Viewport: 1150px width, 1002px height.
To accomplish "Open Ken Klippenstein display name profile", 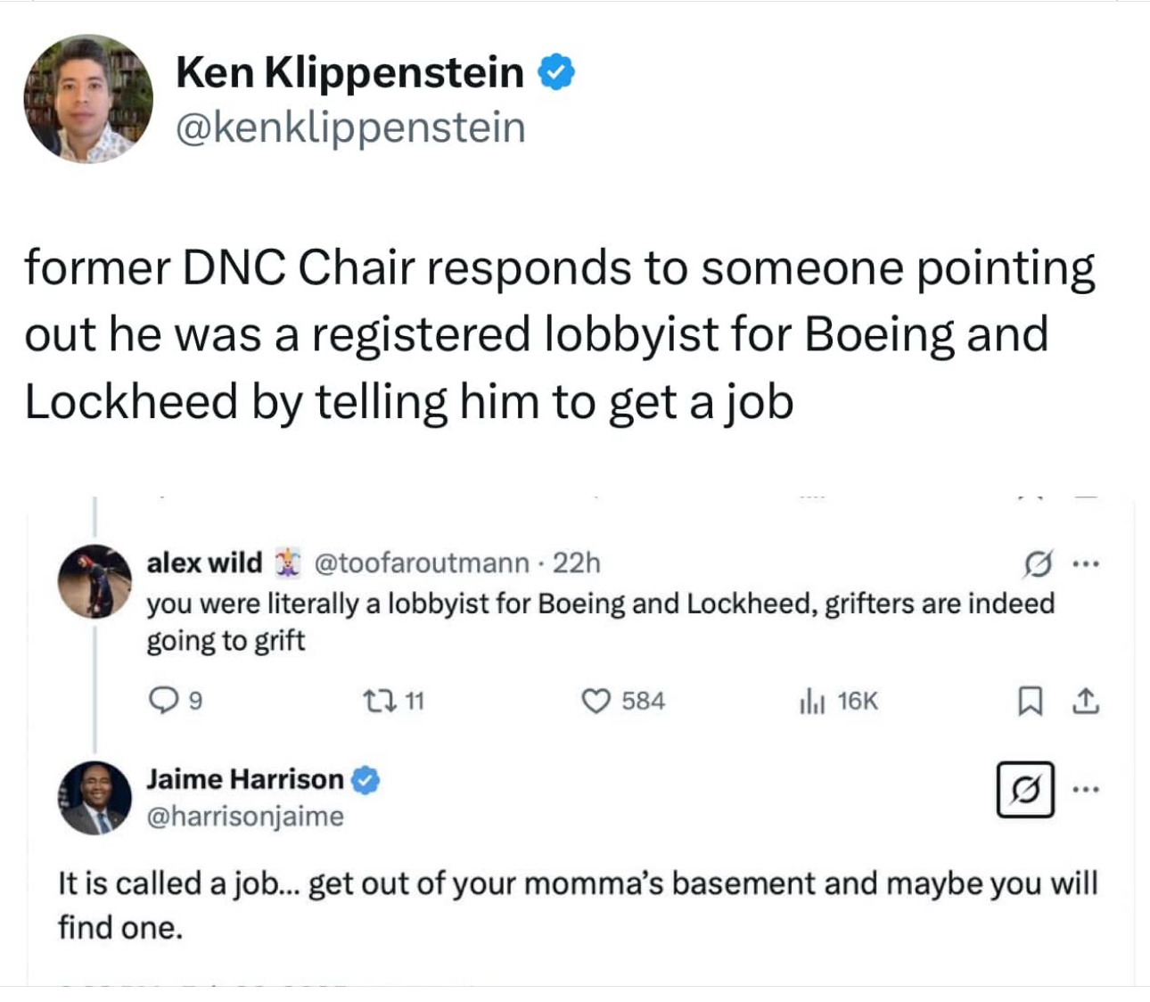I will [349, 72].
